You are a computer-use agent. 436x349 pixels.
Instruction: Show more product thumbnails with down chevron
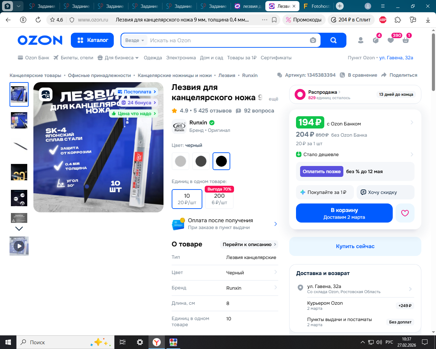tap(19, 229)
